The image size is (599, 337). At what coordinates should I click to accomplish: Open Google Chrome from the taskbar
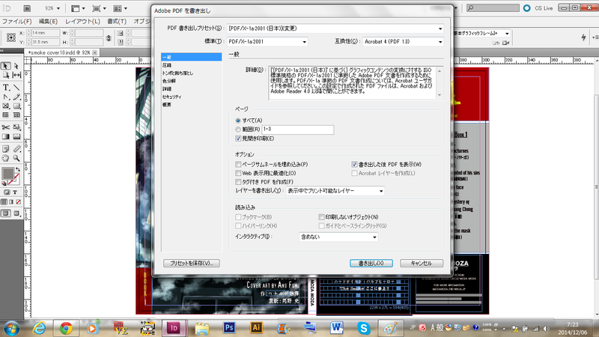[x=66, y=328]
